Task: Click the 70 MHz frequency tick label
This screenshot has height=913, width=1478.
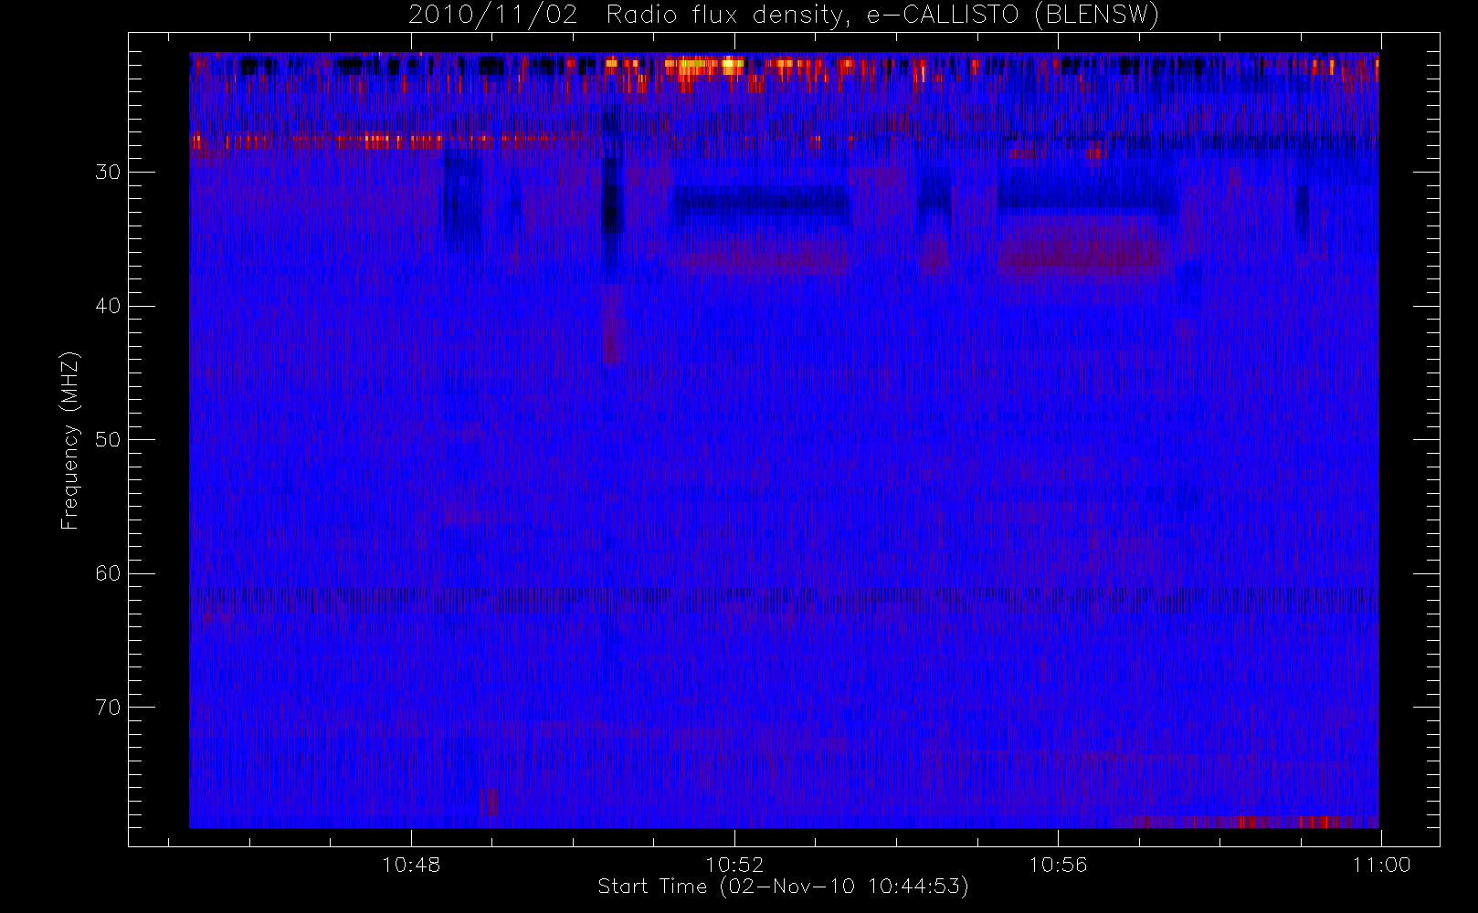Action: coord(108,708)
